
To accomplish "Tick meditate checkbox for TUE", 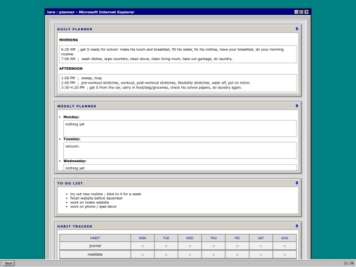I will point(166,254).
